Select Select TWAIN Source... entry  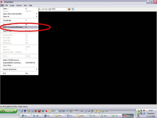tap(19, 60)
